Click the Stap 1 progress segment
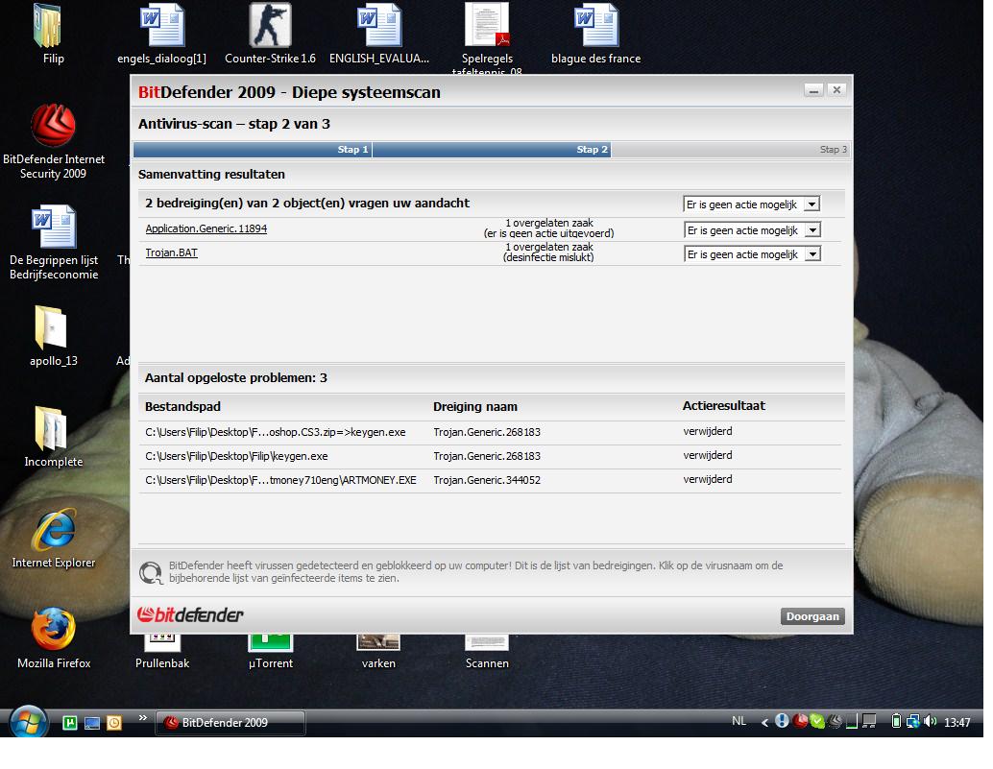 click(x=252, y=150)
